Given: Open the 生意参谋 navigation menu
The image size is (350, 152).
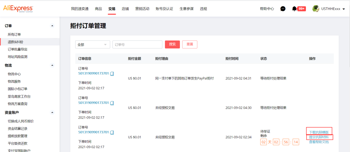Looking at the screenshot, I should click(187, 9).
